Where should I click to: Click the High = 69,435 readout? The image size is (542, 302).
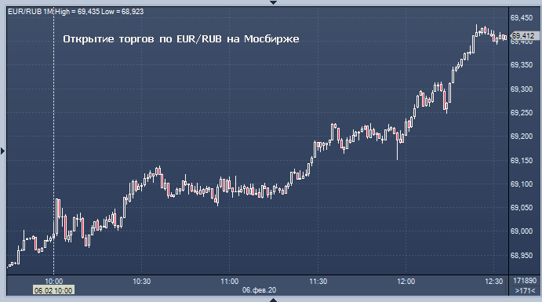78,12
